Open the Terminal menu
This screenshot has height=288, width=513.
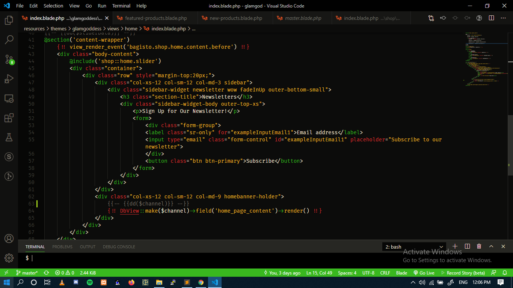point(121,6)
